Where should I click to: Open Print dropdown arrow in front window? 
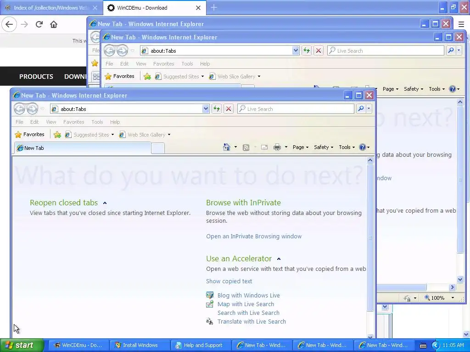(286, 147)
